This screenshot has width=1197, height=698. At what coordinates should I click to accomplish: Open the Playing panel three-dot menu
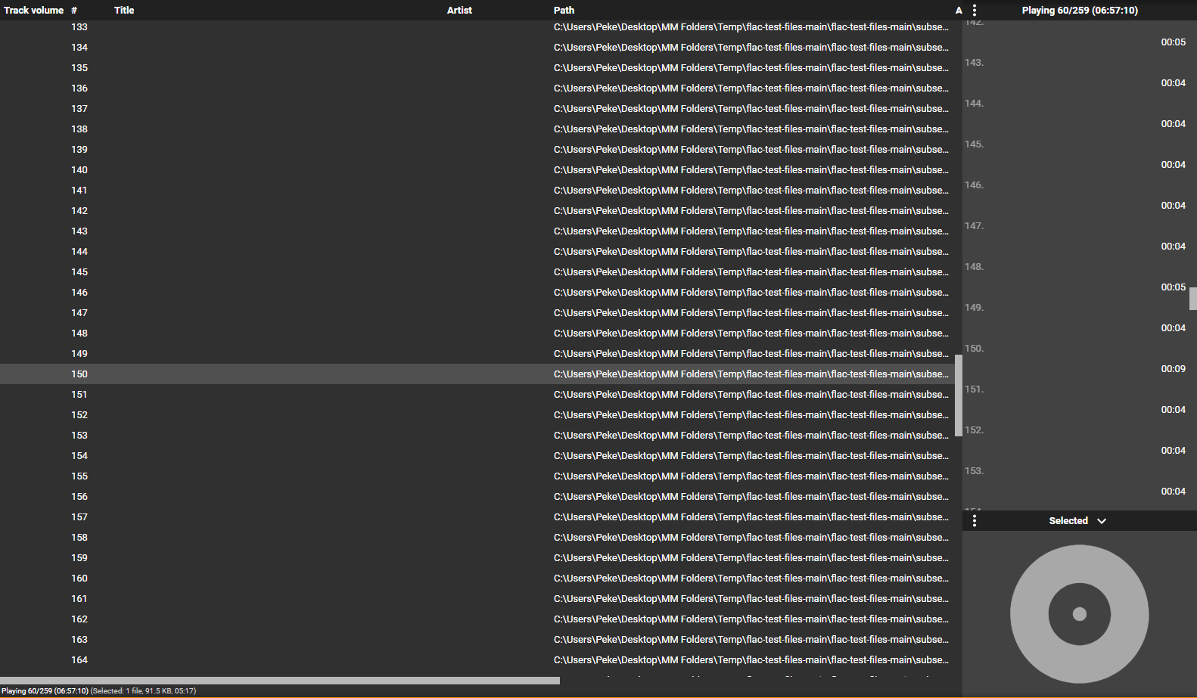[x=975, y=11]
